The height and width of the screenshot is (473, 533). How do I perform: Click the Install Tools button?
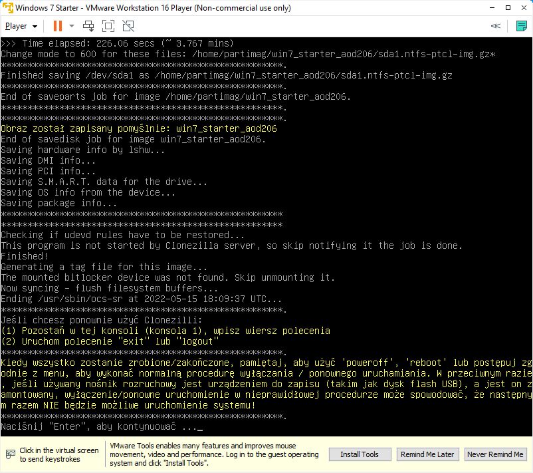point(360,454)
